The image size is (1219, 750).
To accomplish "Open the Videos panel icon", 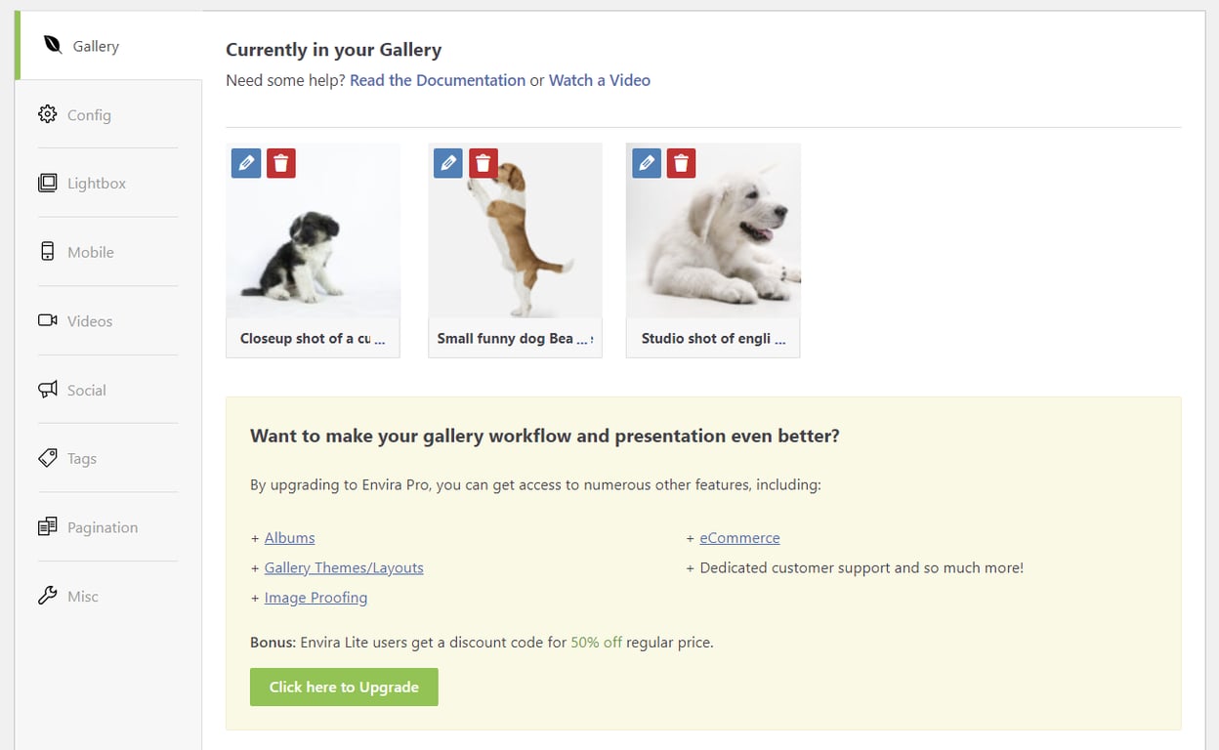I will [x=47, y=319].
